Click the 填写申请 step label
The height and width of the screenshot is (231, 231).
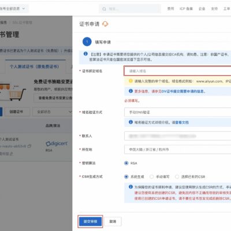click(x=103, y=42)
